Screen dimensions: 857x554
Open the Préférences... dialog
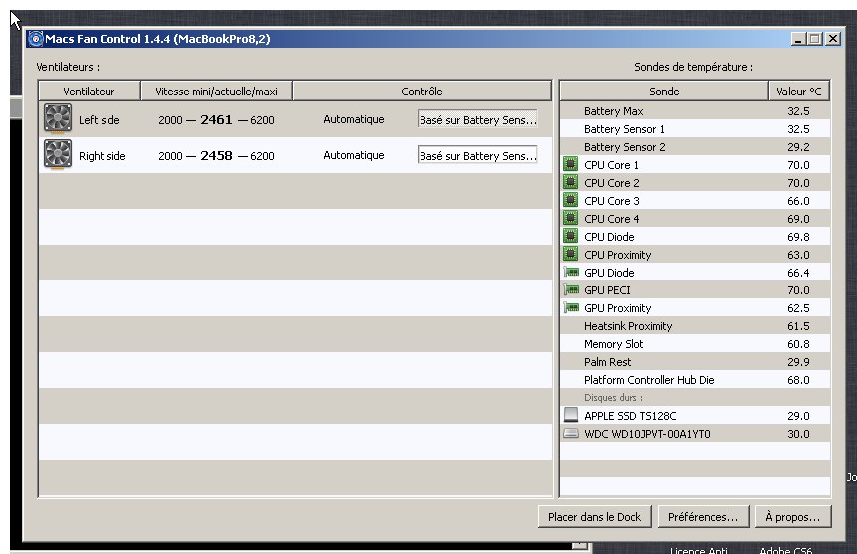[703, 516]
